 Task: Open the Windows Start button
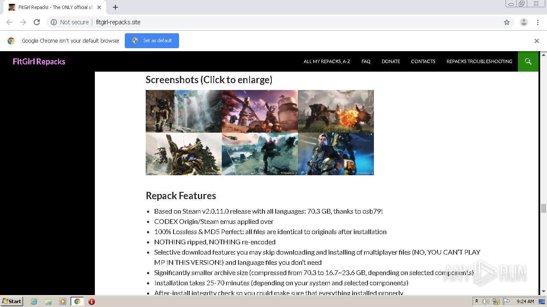(12, 301)
